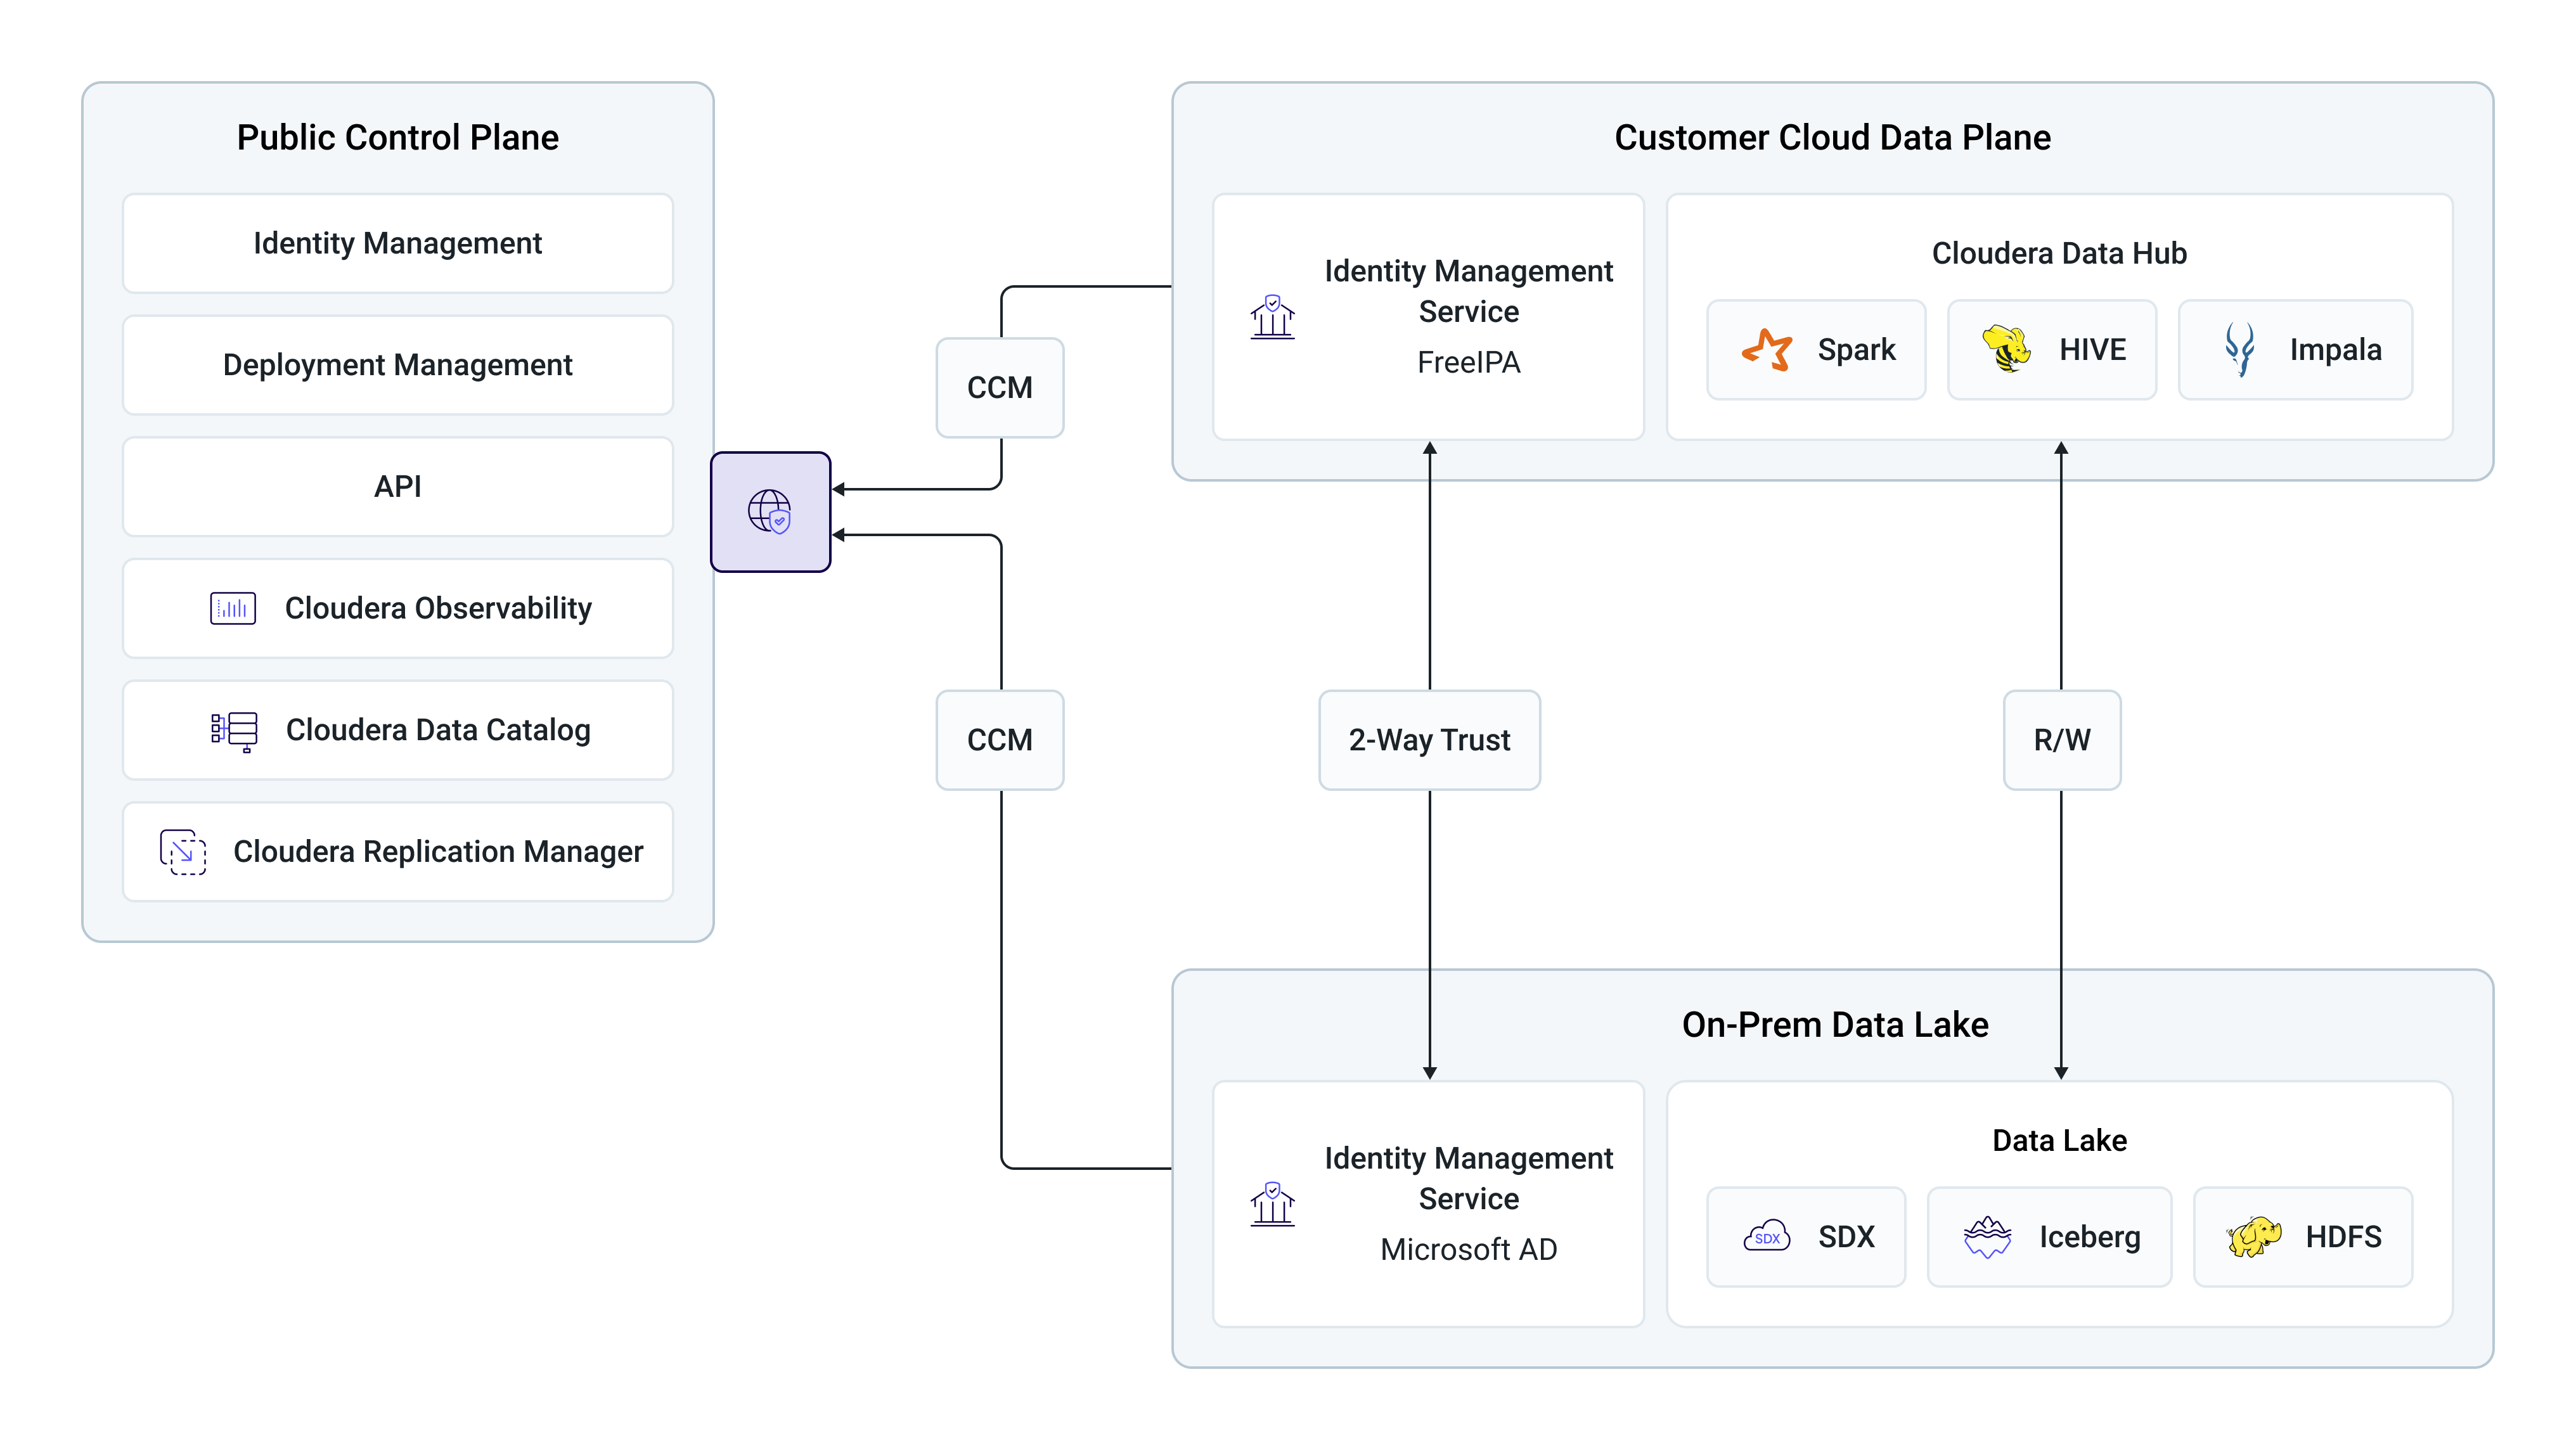The image size is (2576, 1450).
Task: Click the R/W connector label
Action: 2061,740
